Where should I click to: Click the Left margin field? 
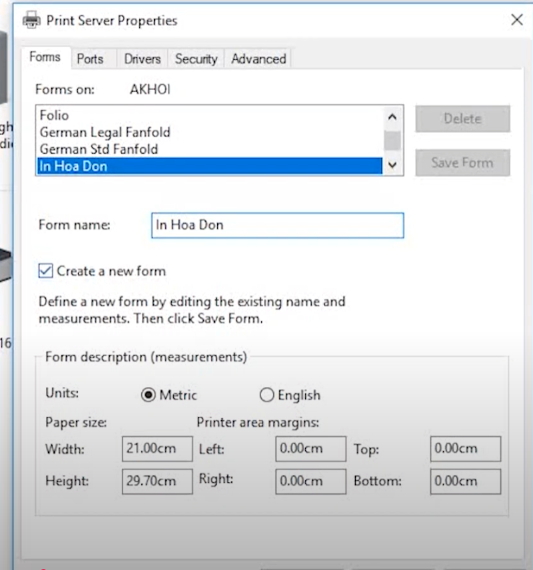tap(310, 449)
